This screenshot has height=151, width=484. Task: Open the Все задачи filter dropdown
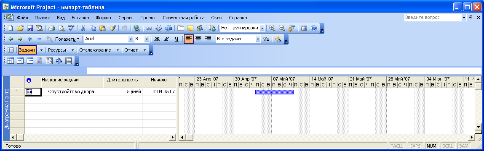pos(258,39)
